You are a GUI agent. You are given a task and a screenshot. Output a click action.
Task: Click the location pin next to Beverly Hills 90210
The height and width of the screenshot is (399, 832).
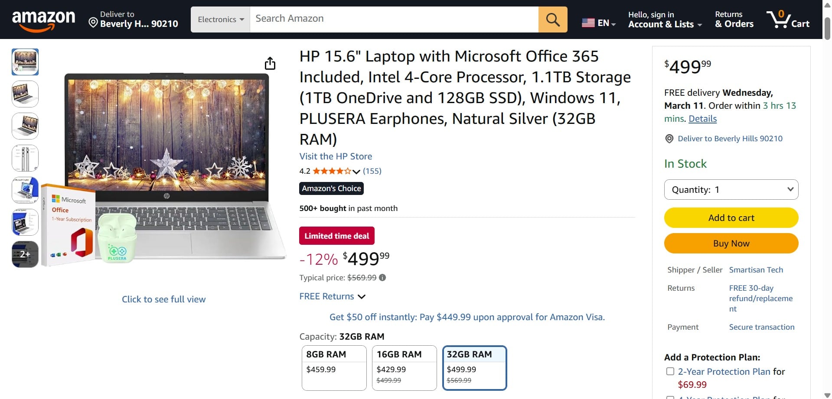pos(669,139)
